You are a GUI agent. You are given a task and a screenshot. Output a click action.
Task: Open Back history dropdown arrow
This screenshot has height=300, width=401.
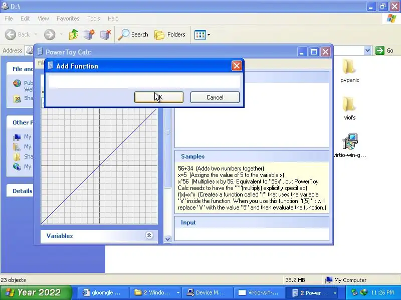click(36, 34)
